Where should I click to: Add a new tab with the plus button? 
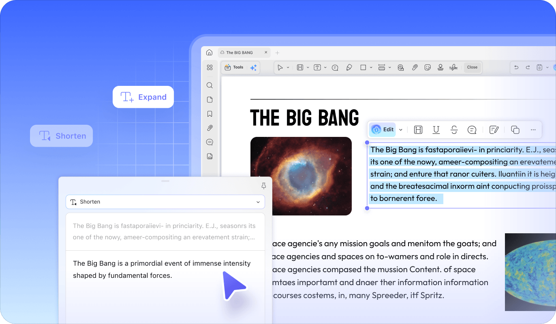click(x=278, y=53)
